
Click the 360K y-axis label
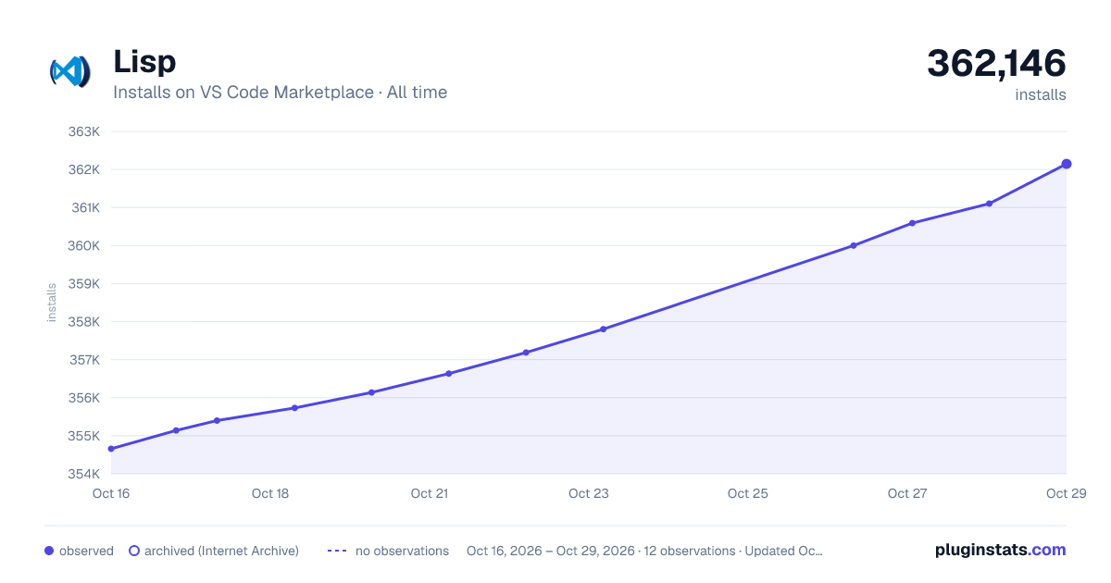(x=84, y=245)
